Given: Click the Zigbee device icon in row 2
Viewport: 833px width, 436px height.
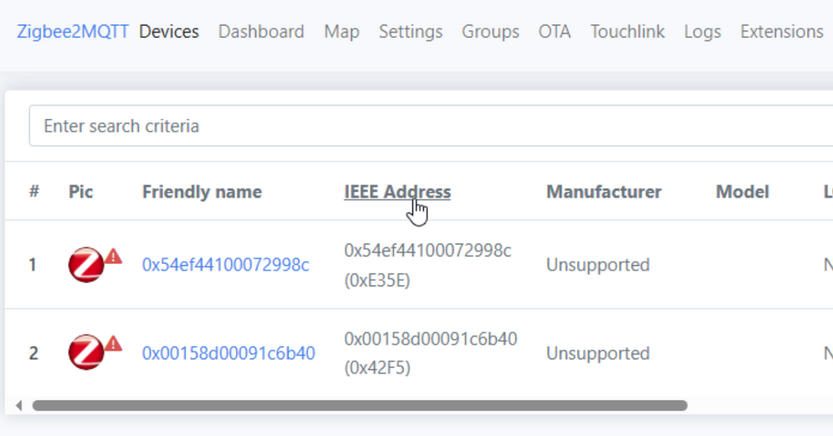Looking at the screenshot, I should pyautogui.click(x=86, y=353).
